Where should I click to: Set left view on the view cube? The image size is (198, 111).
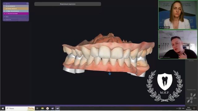tap(188, 98)
